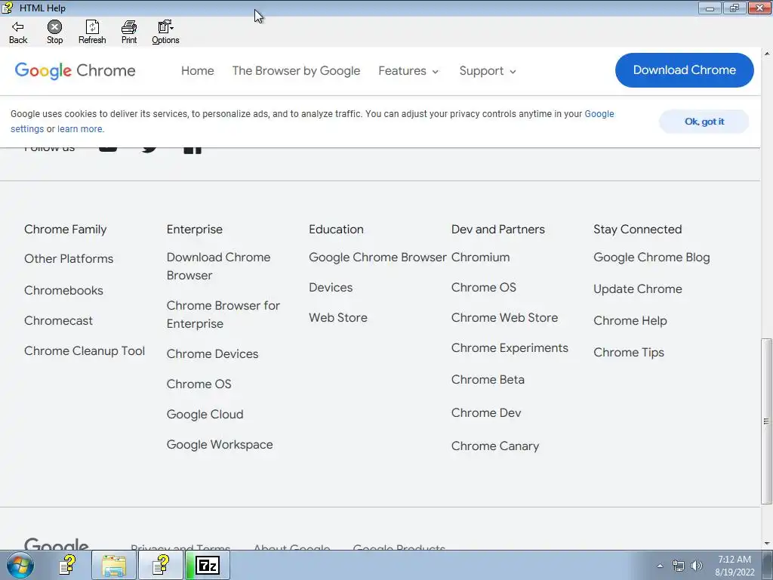
Task: Open the volume speaker tray icon
Action: (x=697, y=566)
